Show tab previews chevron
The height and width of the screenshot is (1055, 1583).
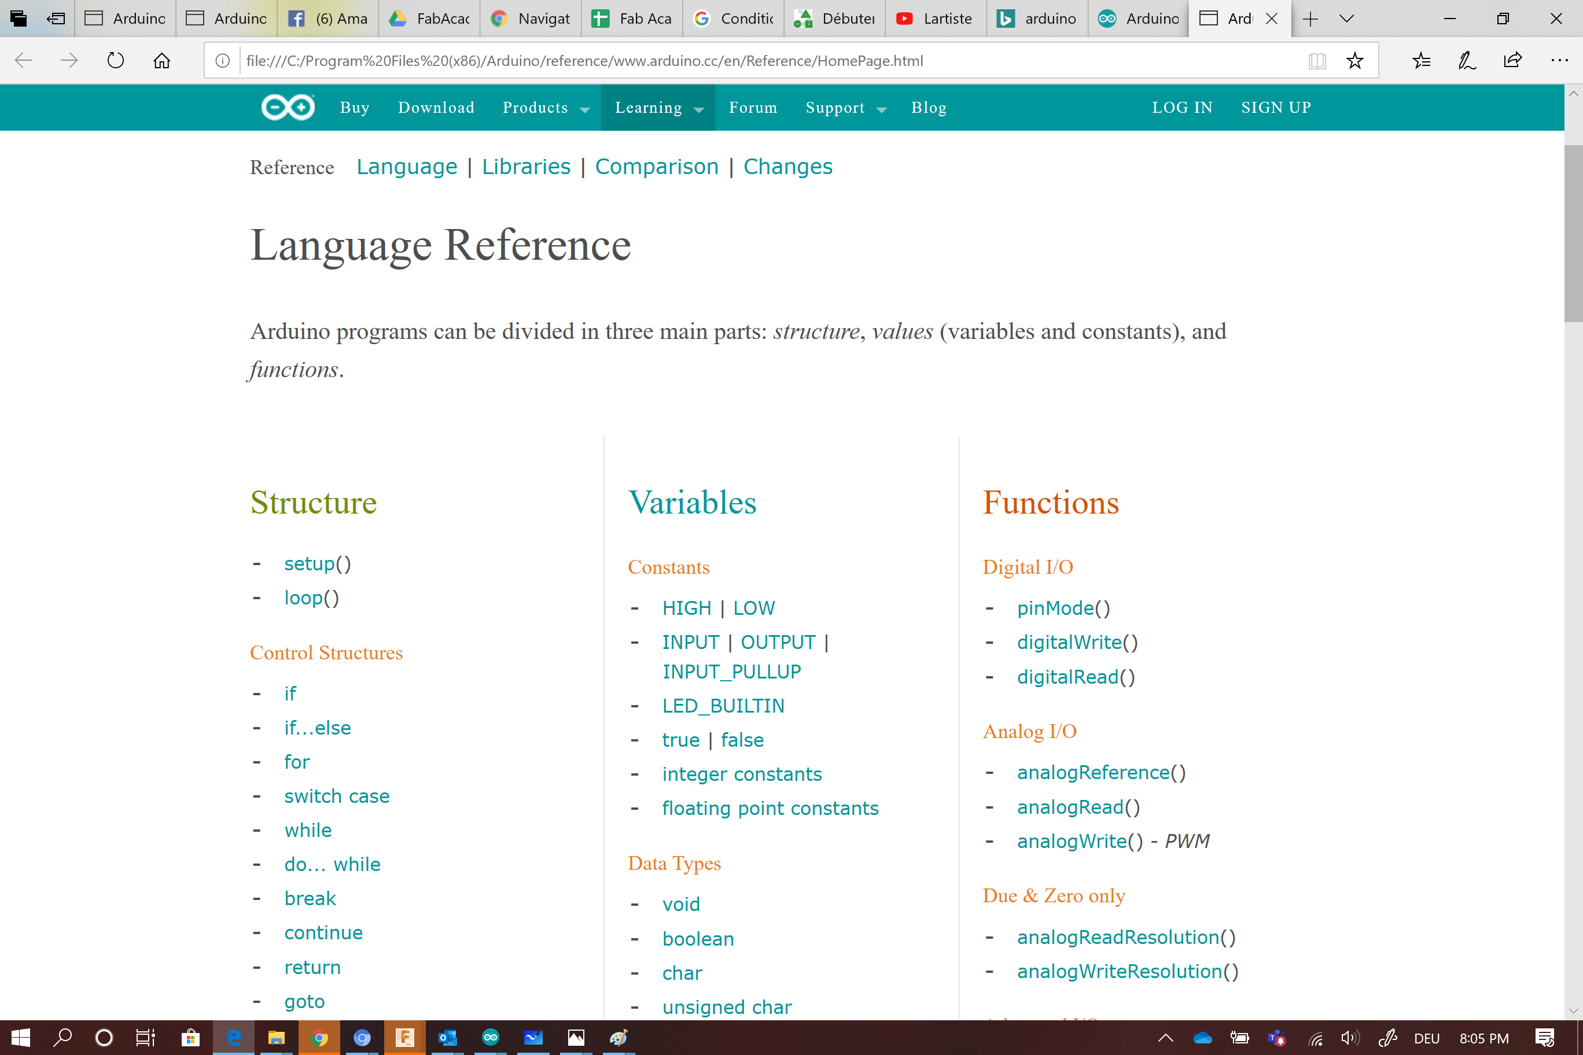[1346, 19]
